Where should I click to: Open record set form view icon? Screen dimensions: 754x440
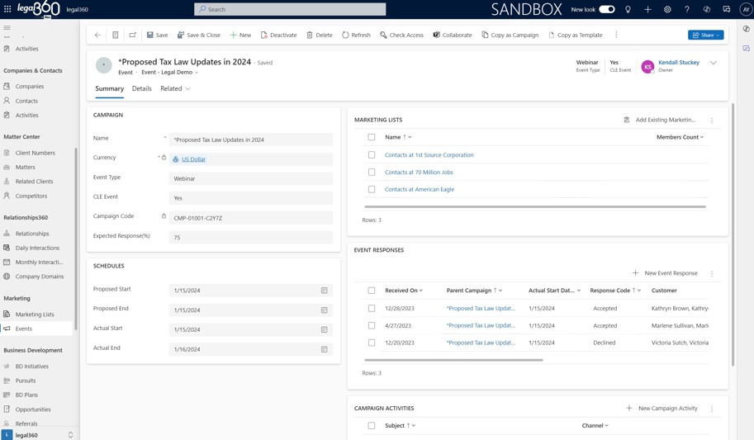point(116,35)
